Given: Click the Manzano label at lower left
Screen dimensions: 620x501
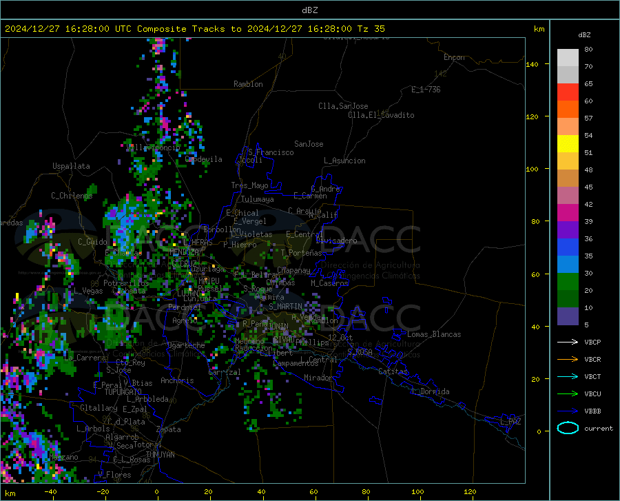Looking at the screenshot, I should [63, 457].
